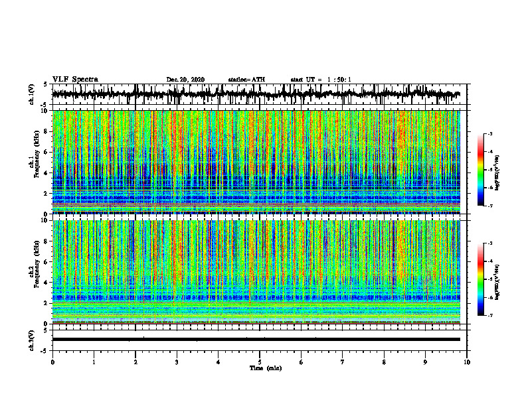The image size is (526, 406).
Task: Click the ch.2 spectrogram "2" kHz tick label
Action: [x=46, y=303]
